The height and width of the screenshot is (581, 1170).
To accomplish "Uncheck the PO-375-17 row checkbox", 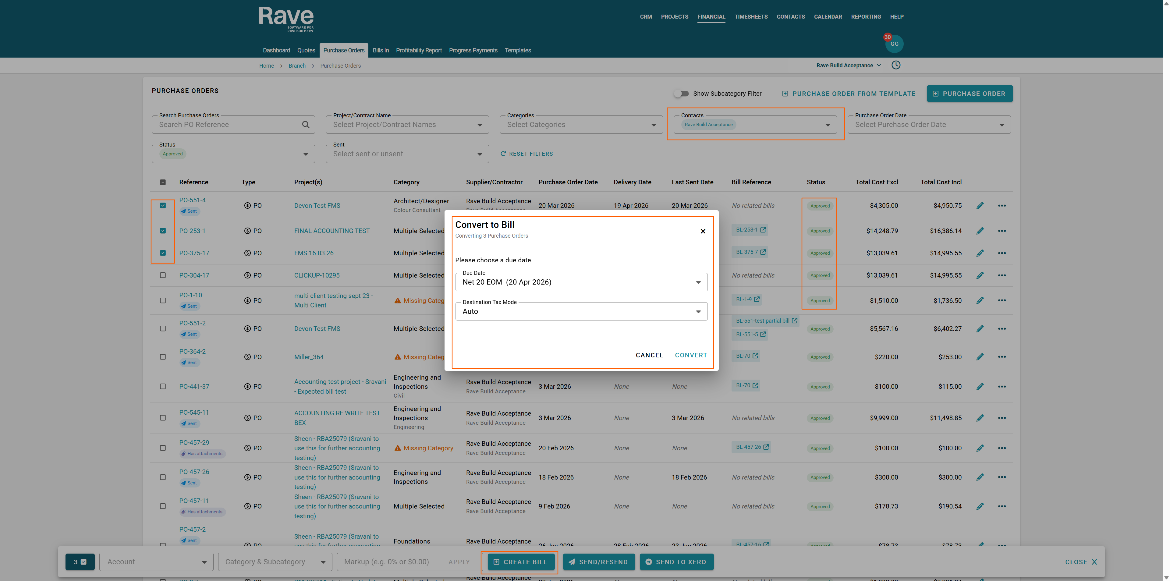I will click(x=163, y=253).
